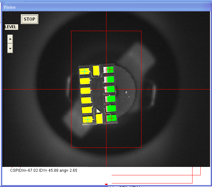212x187 pixels.
Task: Select the second yellow pad from top
Action: click(85, 81)
